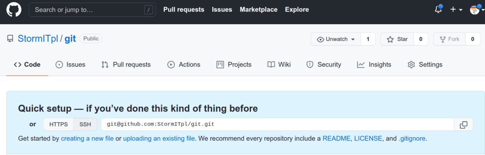Click into the Search or jump to field
485x155 pixels.
(x=92, y=10)
